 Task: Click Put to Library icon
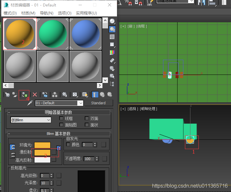pyautogui.click(x=64, y=95)
